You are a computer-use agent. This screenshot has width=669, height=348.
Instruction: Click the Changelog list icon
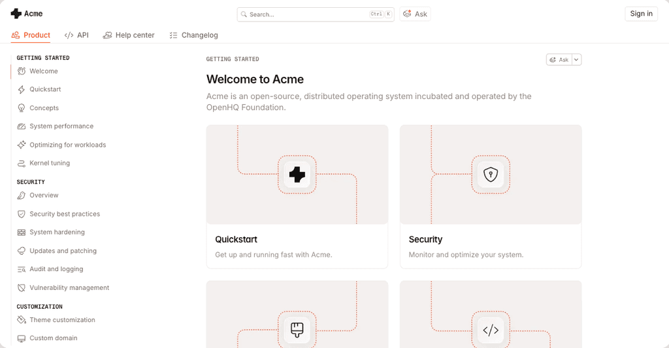173,35
